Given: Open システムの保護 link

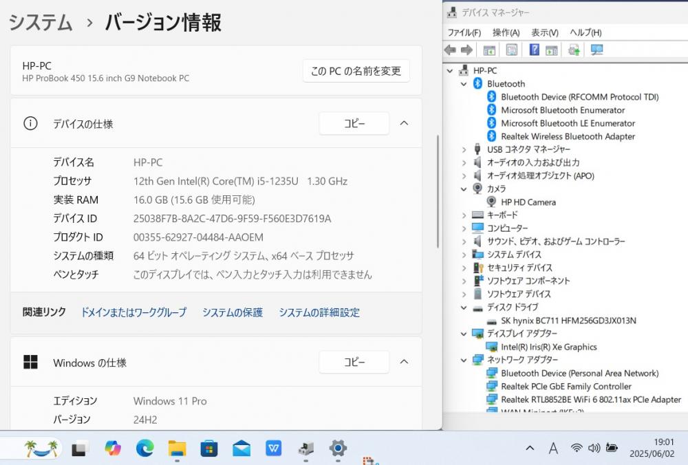Looking at the screenshot, I should click(233, 312).
